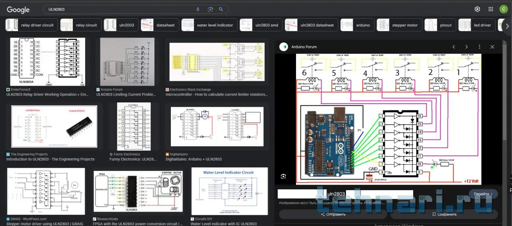Open 'Digitalduino: Arduino + ULN2803' link

194,159
